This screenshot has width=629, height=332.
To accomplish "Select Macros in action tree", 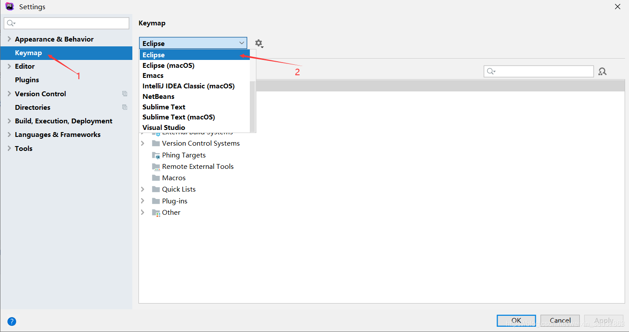I will tap(174, 178).
